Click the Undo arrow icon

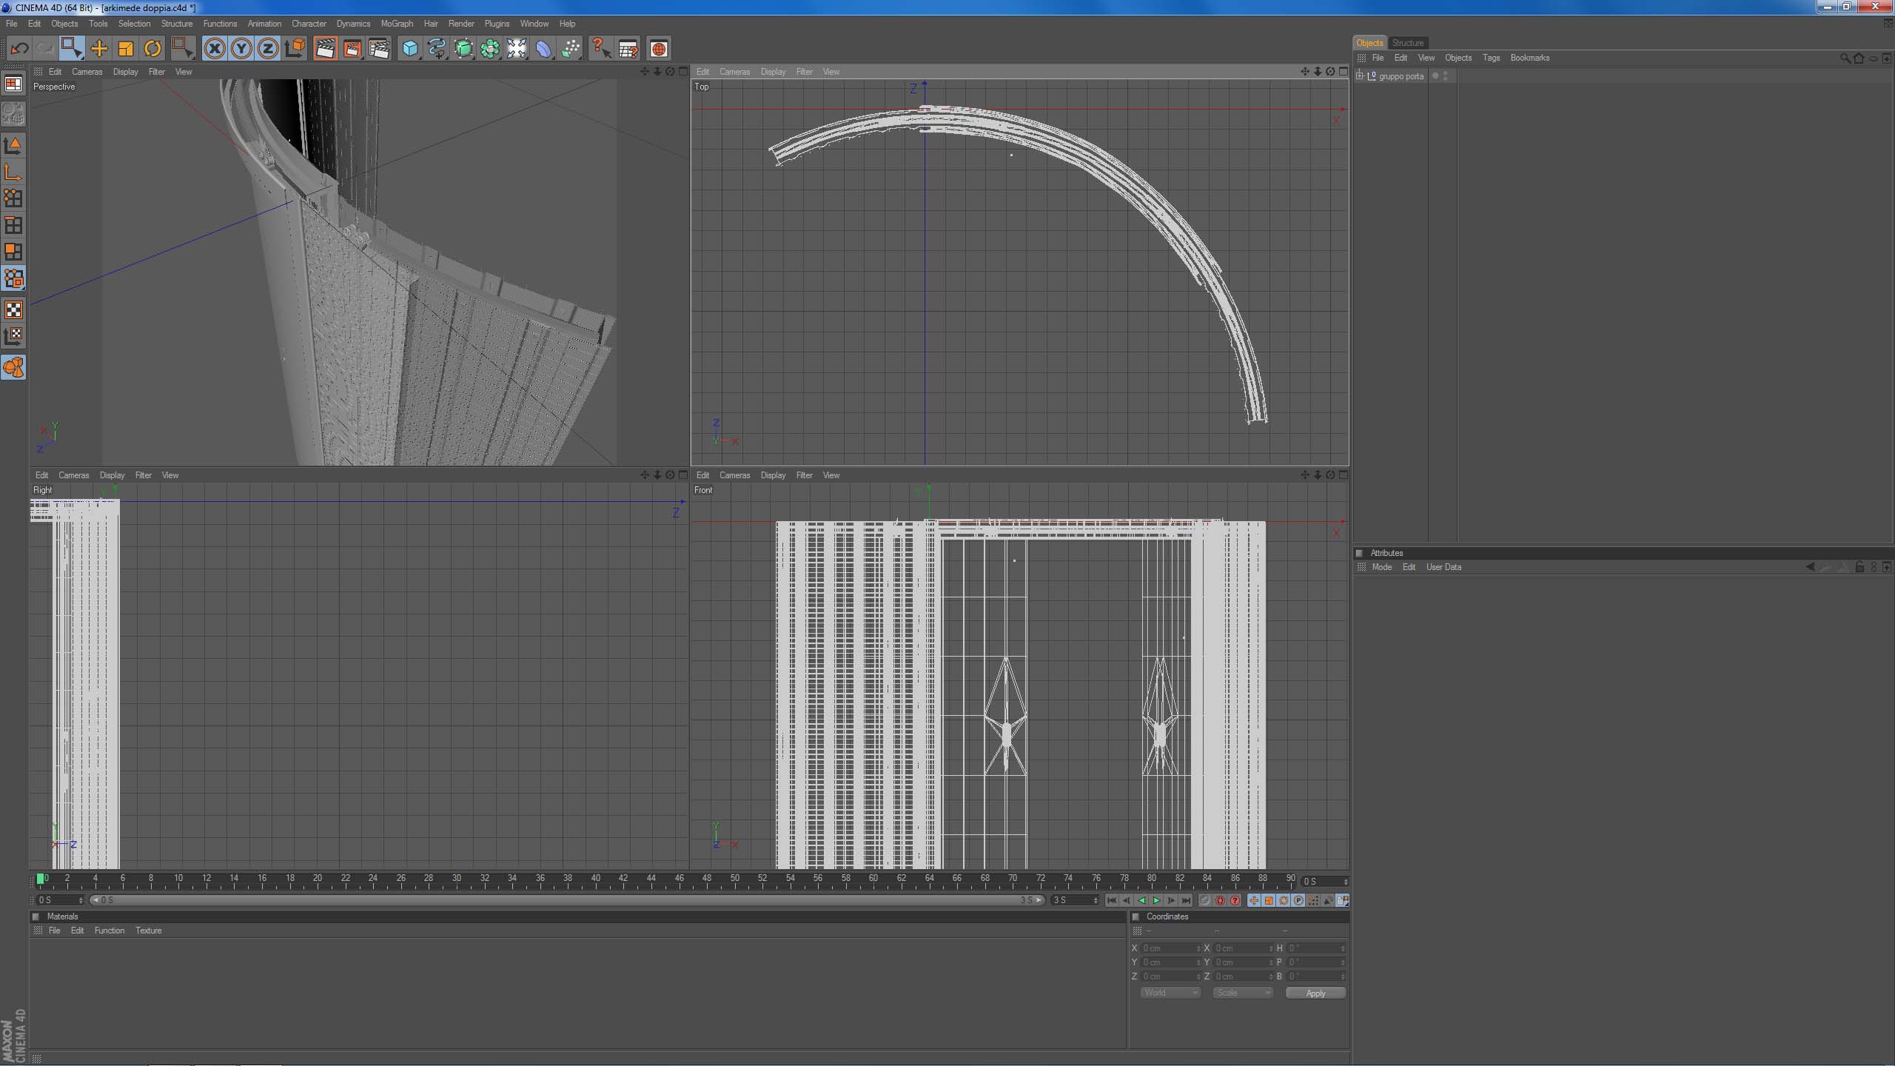(19, 49)
